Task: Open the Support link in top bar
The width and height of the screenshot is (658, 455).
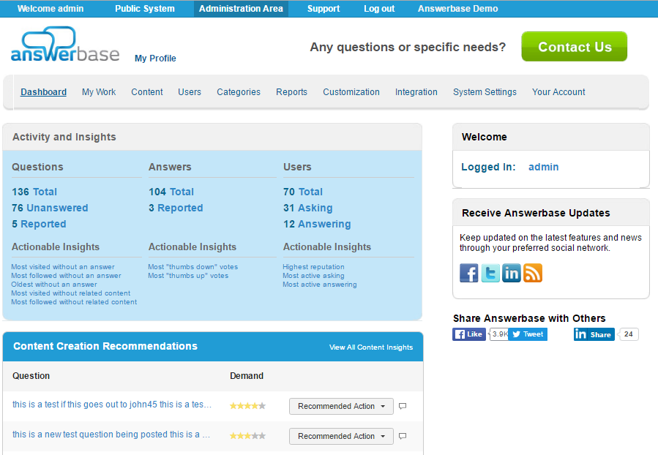Action: [324, 8]
